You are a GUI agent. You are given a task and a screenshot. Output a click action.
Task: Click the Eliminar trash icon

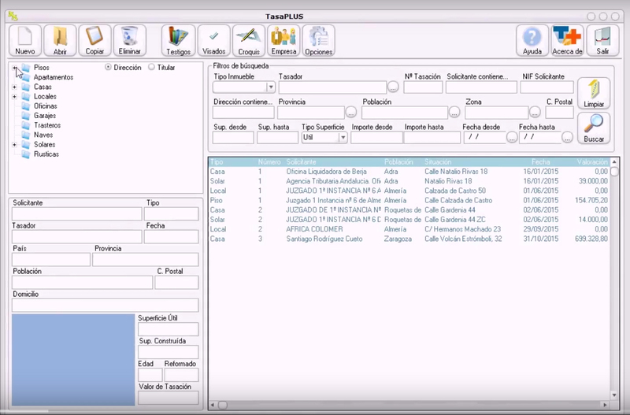[x=129, y=39]
